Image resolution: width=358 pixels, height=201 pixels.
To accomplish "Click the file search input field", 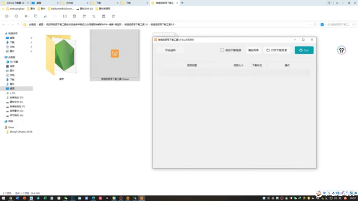I will click(x=338, y=24).
